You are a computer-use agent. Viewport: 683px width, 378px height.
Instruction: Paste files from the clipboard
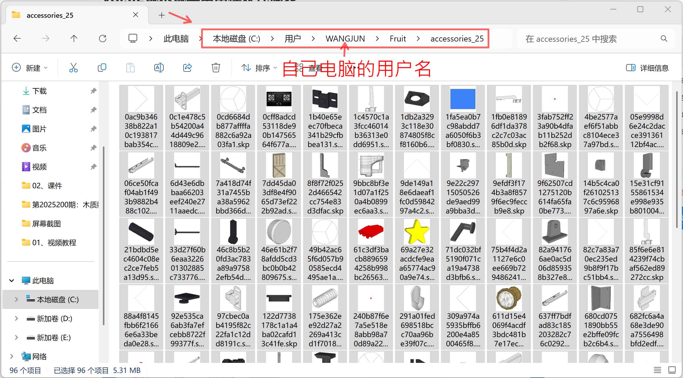click(130, 68)
